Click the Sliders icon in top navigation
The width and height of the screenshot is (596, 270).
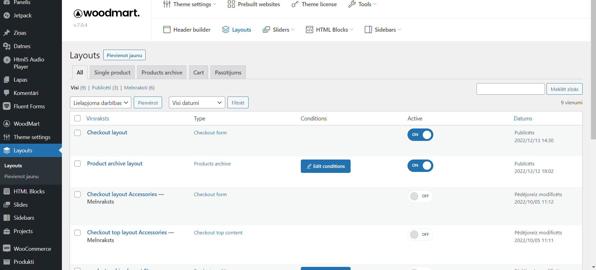tap(266, 30)
